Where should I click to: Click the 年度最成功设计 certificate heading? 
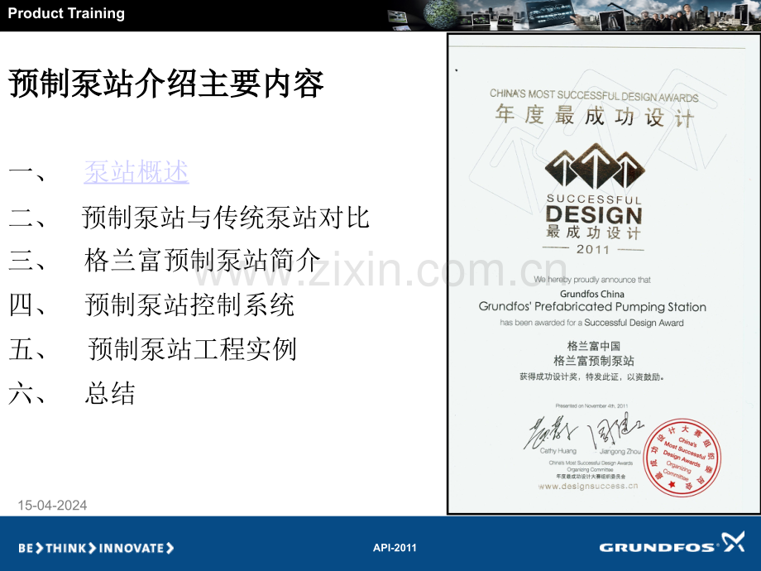[x=595, y=117]
